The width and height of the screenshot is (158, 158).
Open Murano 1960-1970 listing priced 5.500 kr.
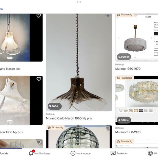128,69
